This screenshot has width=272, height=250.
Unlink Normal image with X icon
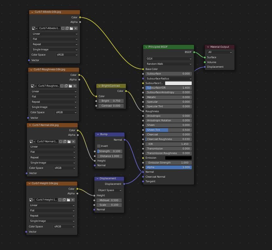click(73, 142)
